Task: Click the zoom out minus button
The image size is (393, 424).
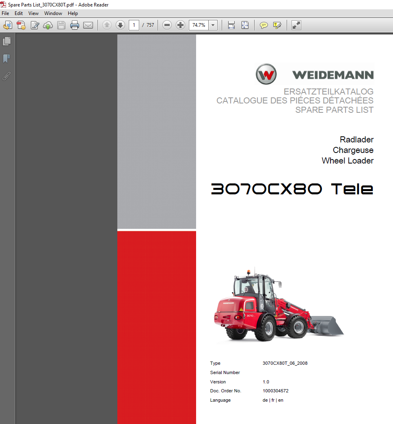Action: point(167,25)
